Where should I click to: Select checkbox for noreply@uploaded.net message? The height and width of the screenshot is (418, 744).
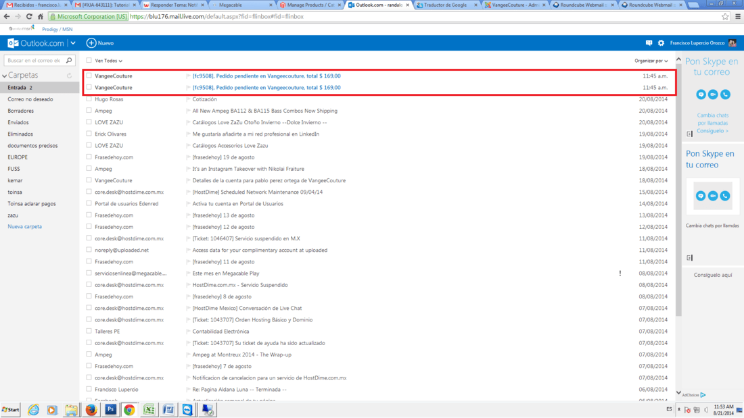(x=89, y=250)
